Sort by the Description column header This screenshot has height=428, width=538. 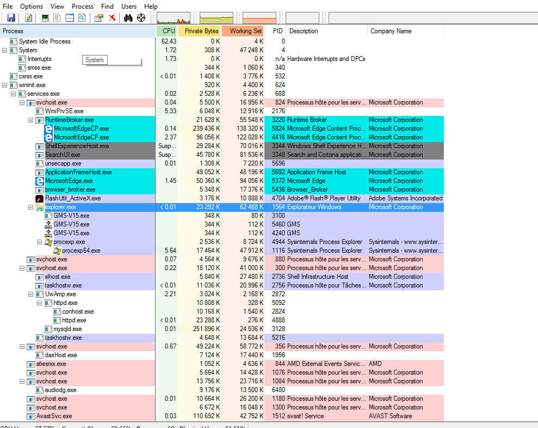pyautogui.click(x=327, y=31)
